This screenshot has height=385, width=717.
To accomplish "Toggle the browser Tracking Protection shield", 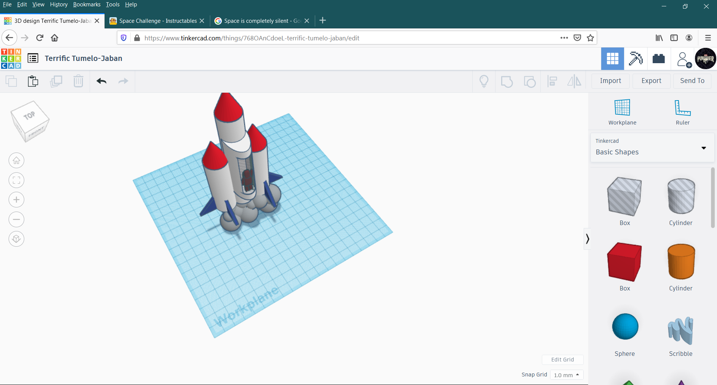I will [124, 38].
